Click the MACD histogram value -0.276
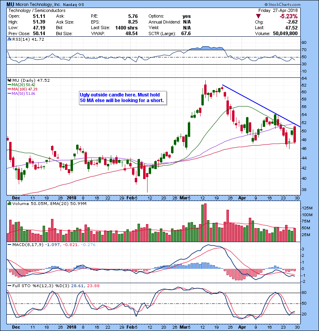Image resolution: width=319 pixels, height=331 pixels. pos(88,245)
